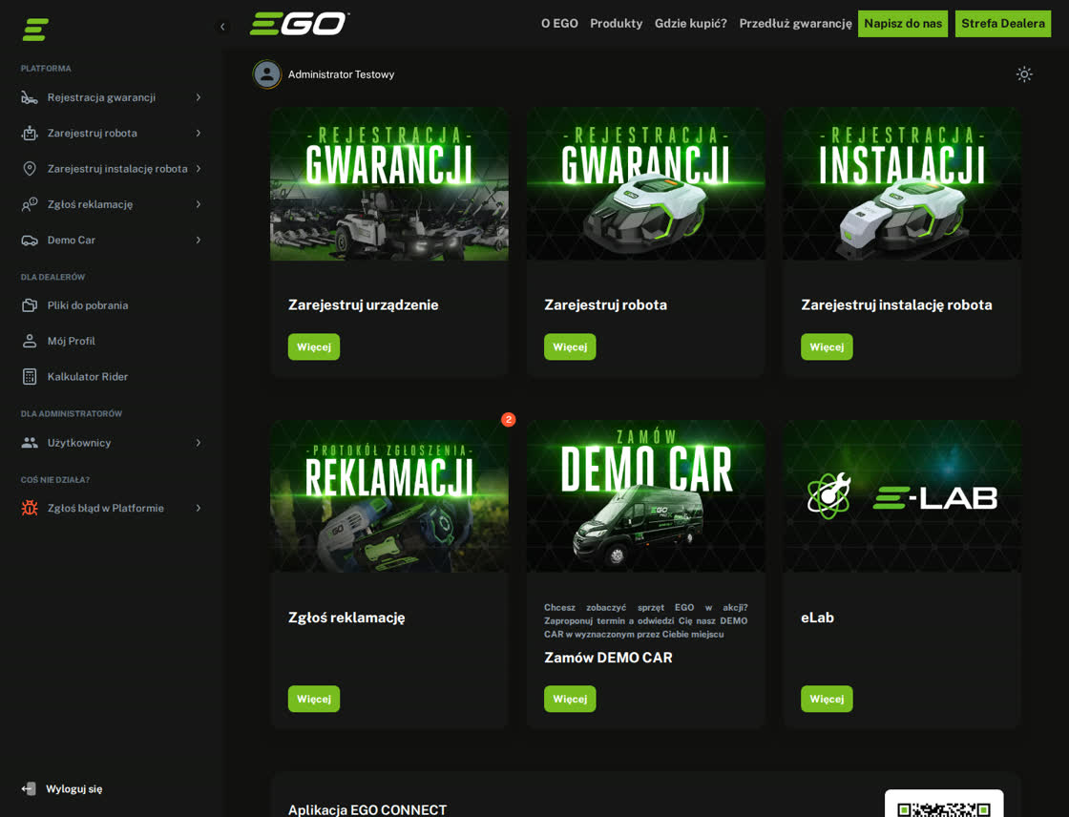This screenshot has height=817, width=1069.
Task: Expand Użytkownicy submenu chevron
Action: point(199,443)
